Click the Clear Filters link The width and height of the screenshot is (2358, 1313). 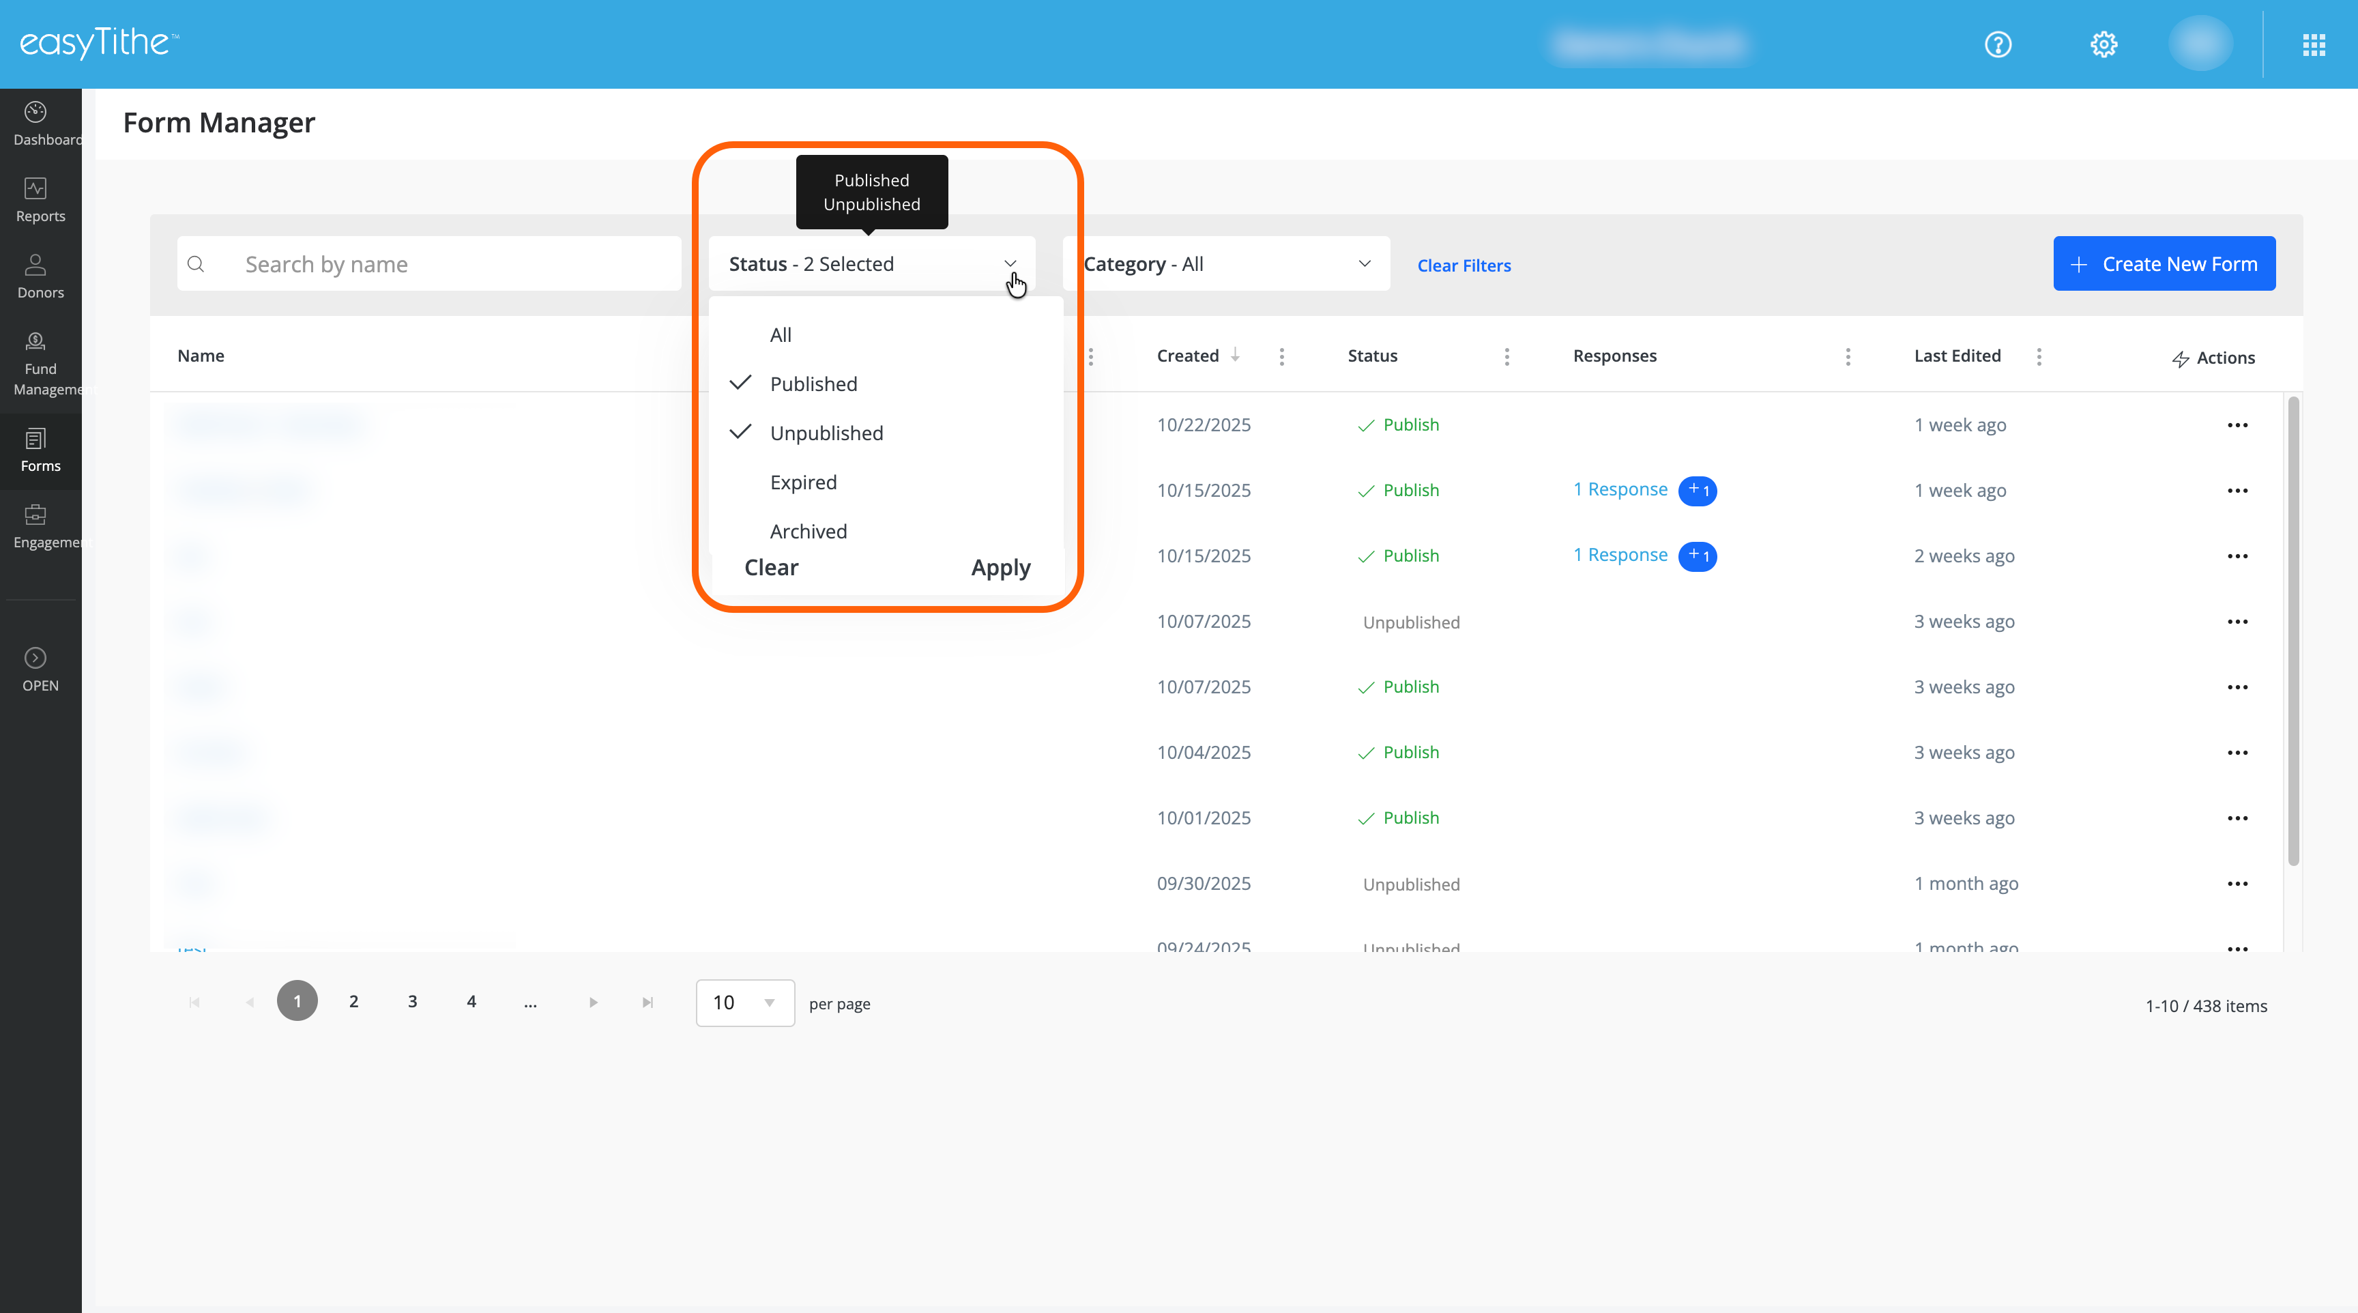point(1463,265)
